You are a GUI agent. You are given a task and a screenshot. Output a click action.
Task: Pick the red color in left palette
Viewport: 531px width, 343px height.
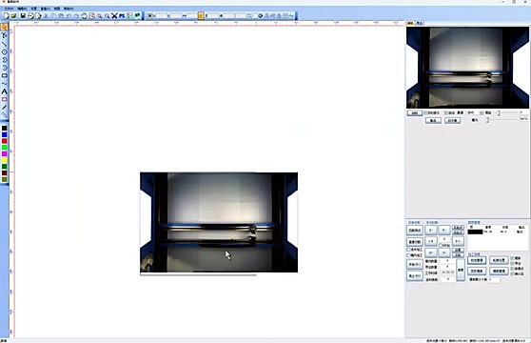coord(5,141)
